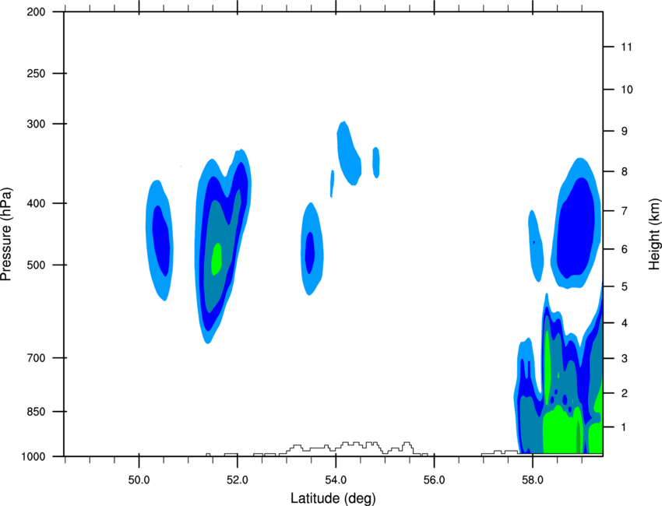This screenshot has width=662, height=506.
Task: Click the light blue contour at 300 hPa near 54.2
Action: pyautogui.click(x=348, y=152)
